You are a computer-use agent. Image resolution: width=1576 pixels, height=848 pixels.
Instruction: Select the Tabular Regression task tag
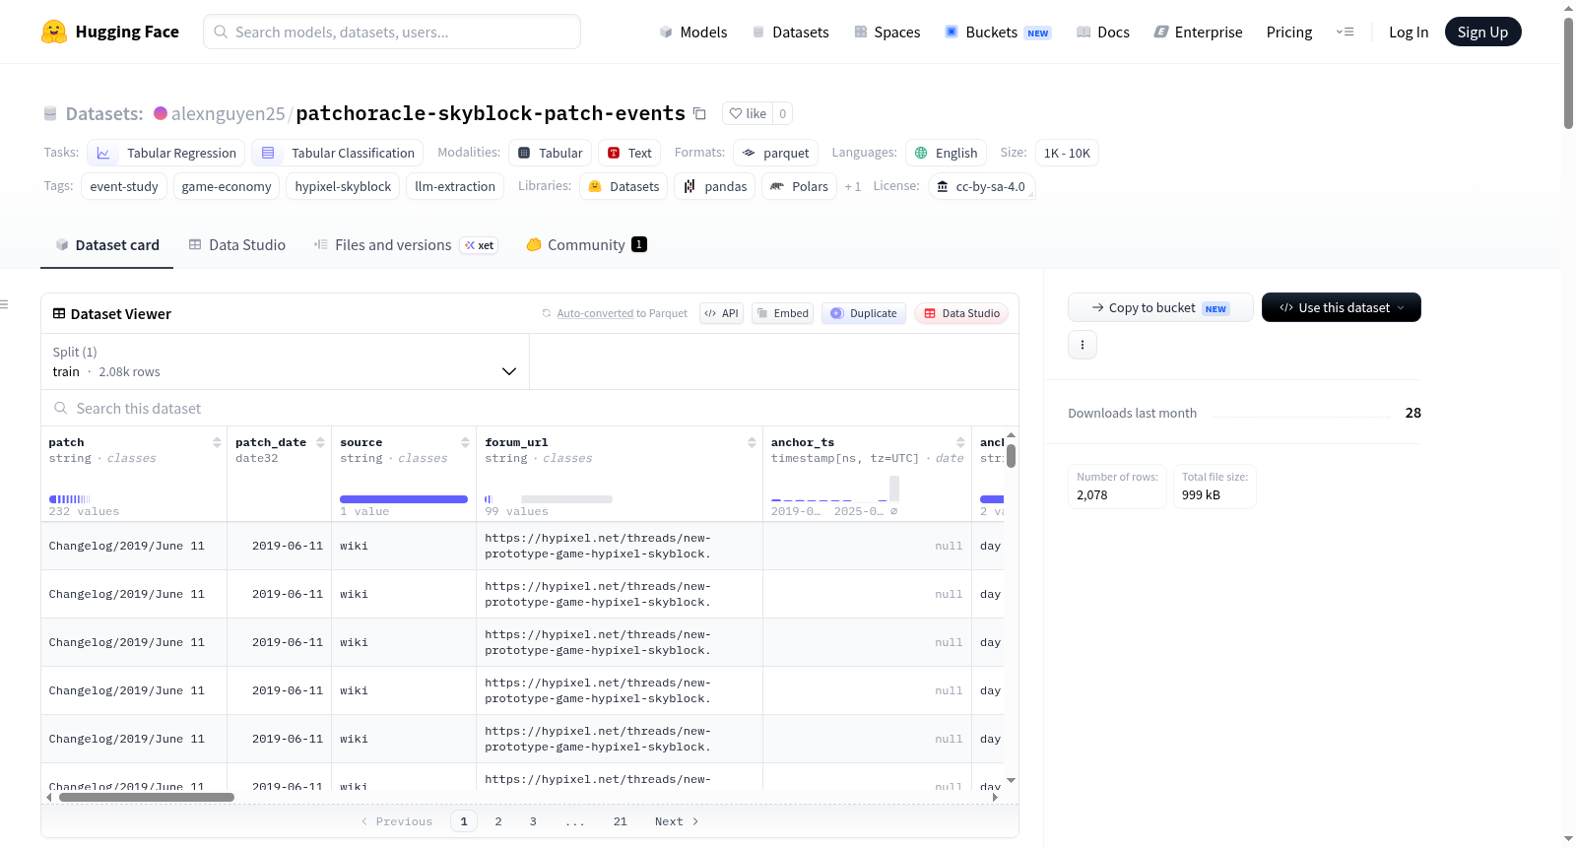tap(166, 153)
